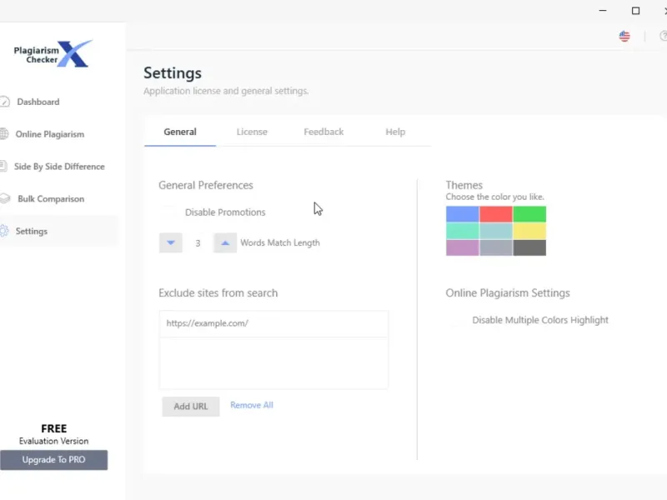Click the Online Plagiarism globe icon

pyautogui.click(x=5, y=134)
